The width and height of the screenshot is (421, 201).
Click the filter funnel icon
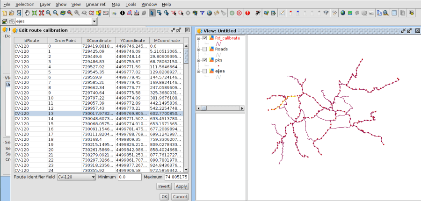tap(201, 13)
